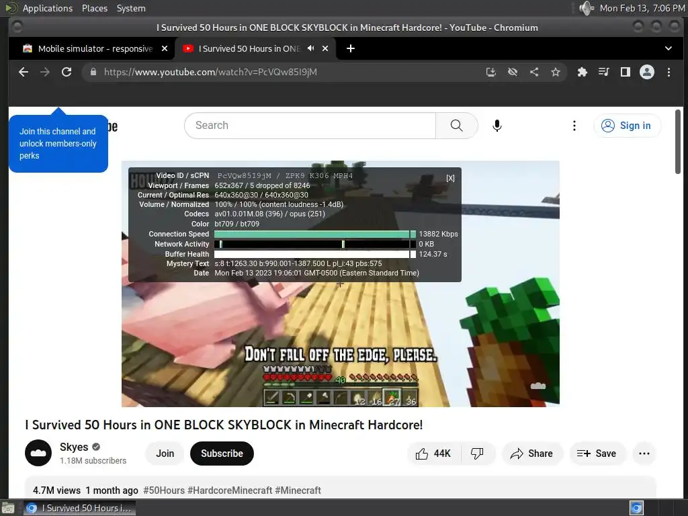Save the video to a playlist

(597, 454)
